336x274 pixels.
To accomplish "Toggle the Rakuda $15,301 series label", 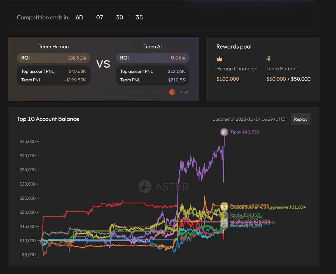I will coord(246,226).
